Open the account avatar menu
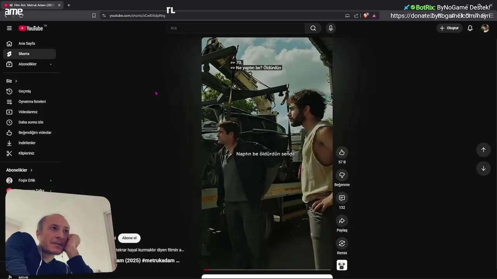The width and height of the screenshot is (497, 279). (485, 28)
